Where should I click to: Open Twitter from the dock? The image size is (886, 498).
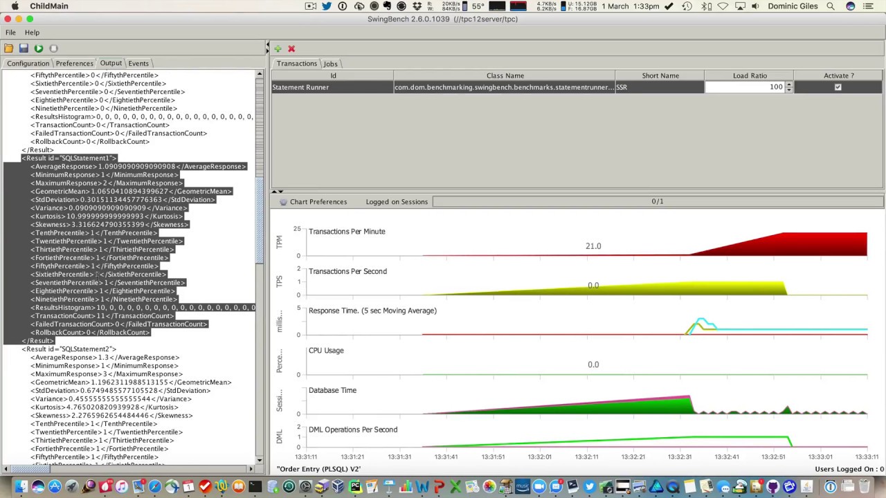(590, 486)
